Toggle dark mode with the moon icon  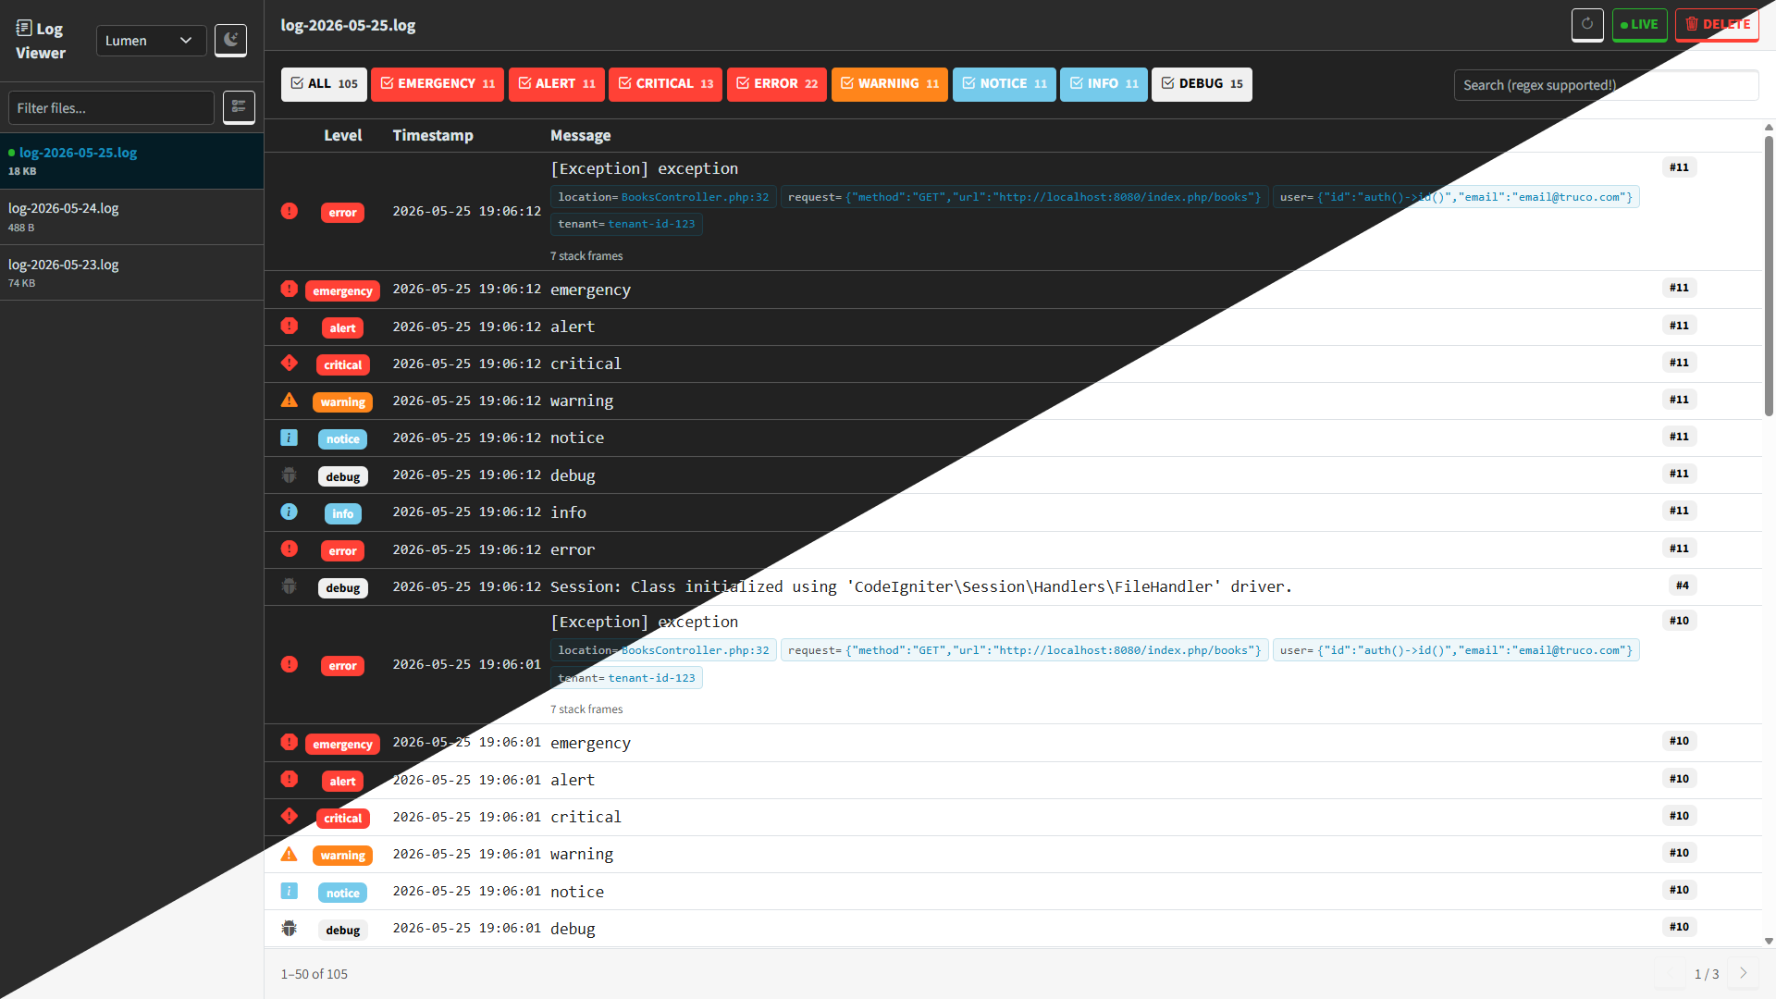click(230, 40)
